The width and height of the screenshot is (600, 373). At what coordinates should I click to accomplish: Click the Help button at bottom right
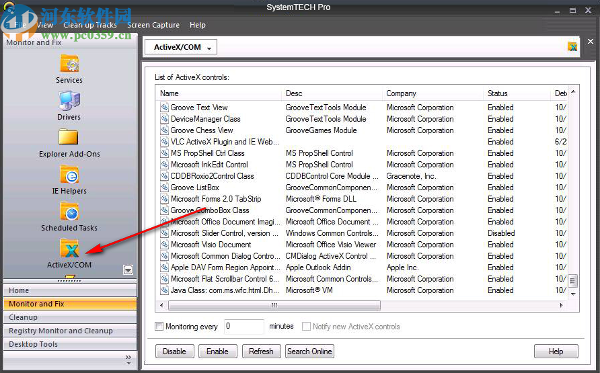click(x=556, y=351)
